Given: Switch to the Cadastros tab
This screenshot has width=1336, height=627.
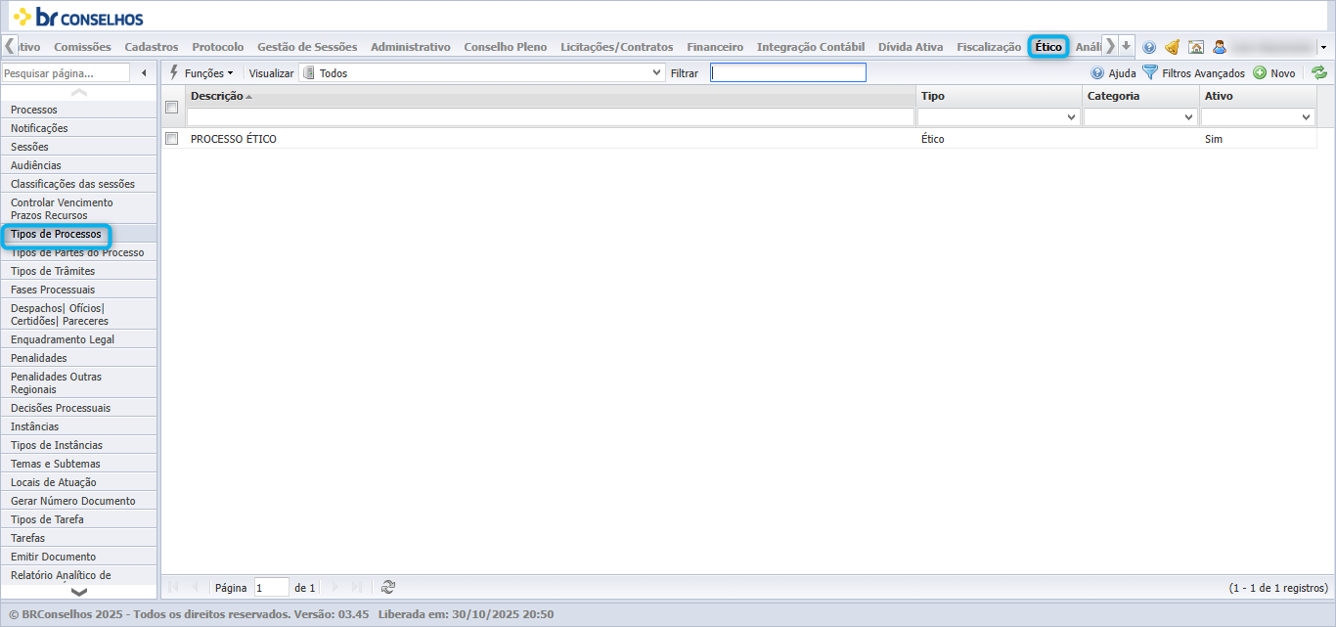Looking at the screenshot, I should click(152, 47).
